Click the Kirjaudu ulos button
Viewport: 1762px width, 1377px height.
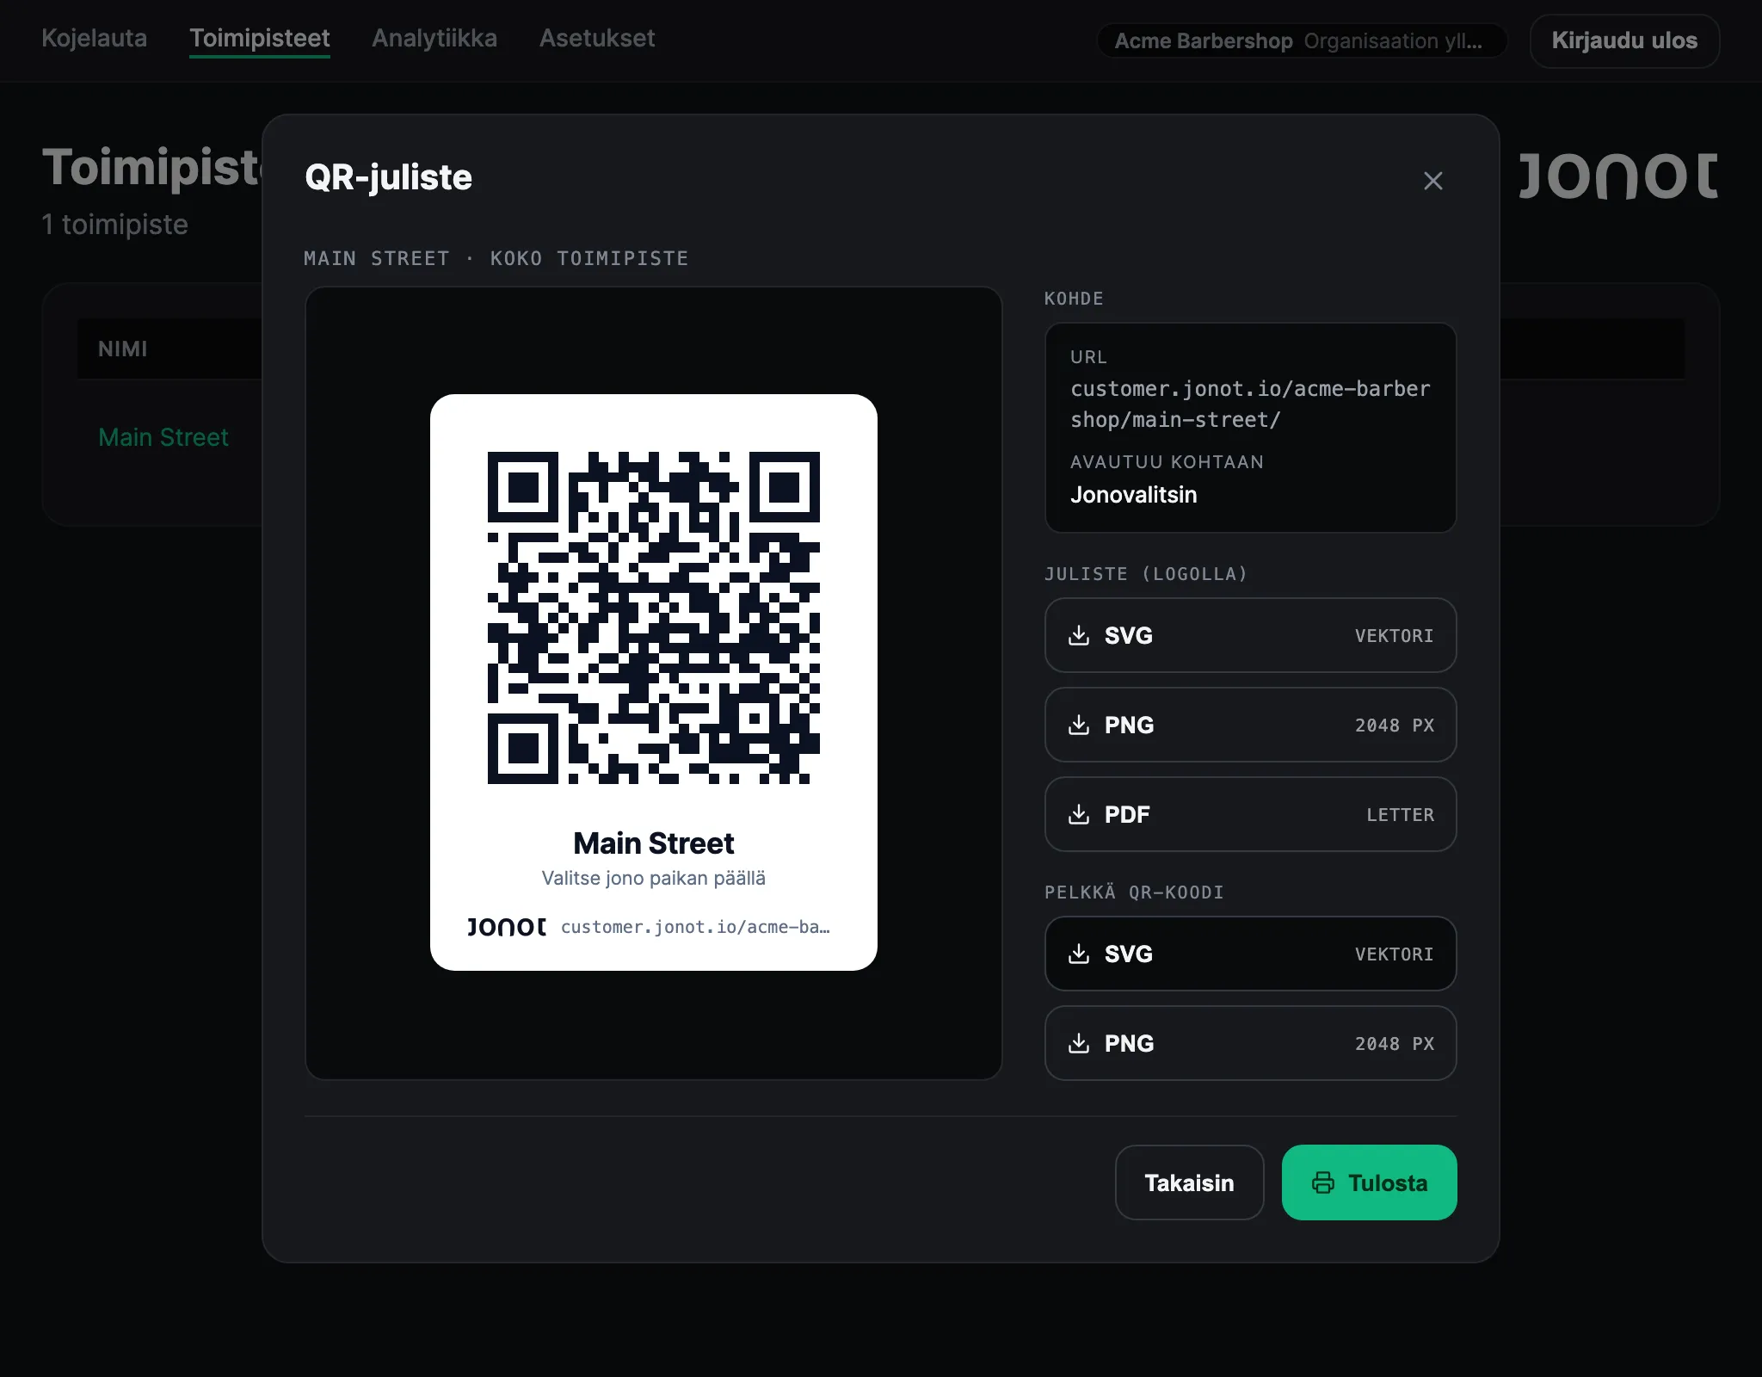(1624, 40)
